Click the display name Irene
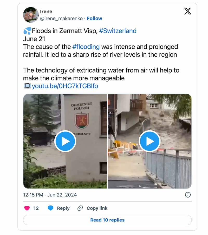The height and width of the screenshot is (235, 208). 46,11
